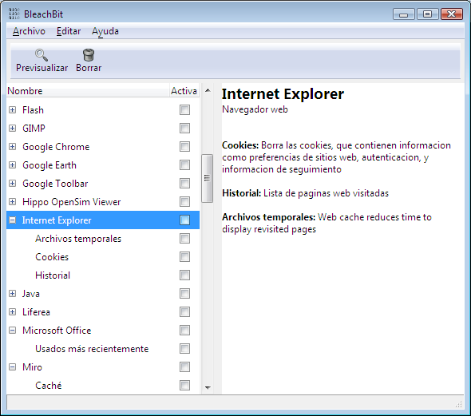Select the Flash row label
The height and width of the screenshot is (416, 471).
click(33, 110)
